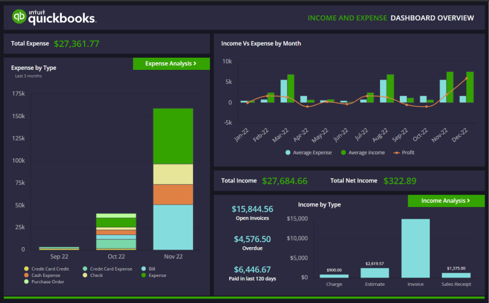Toggle Cash Expense legend marker

point(25,275)
